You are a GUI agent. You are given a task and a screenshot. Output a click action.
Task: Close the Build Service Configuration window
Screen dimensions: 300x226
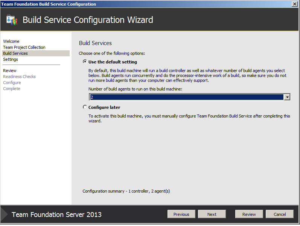pyautogui.click(x=294, y=4)
